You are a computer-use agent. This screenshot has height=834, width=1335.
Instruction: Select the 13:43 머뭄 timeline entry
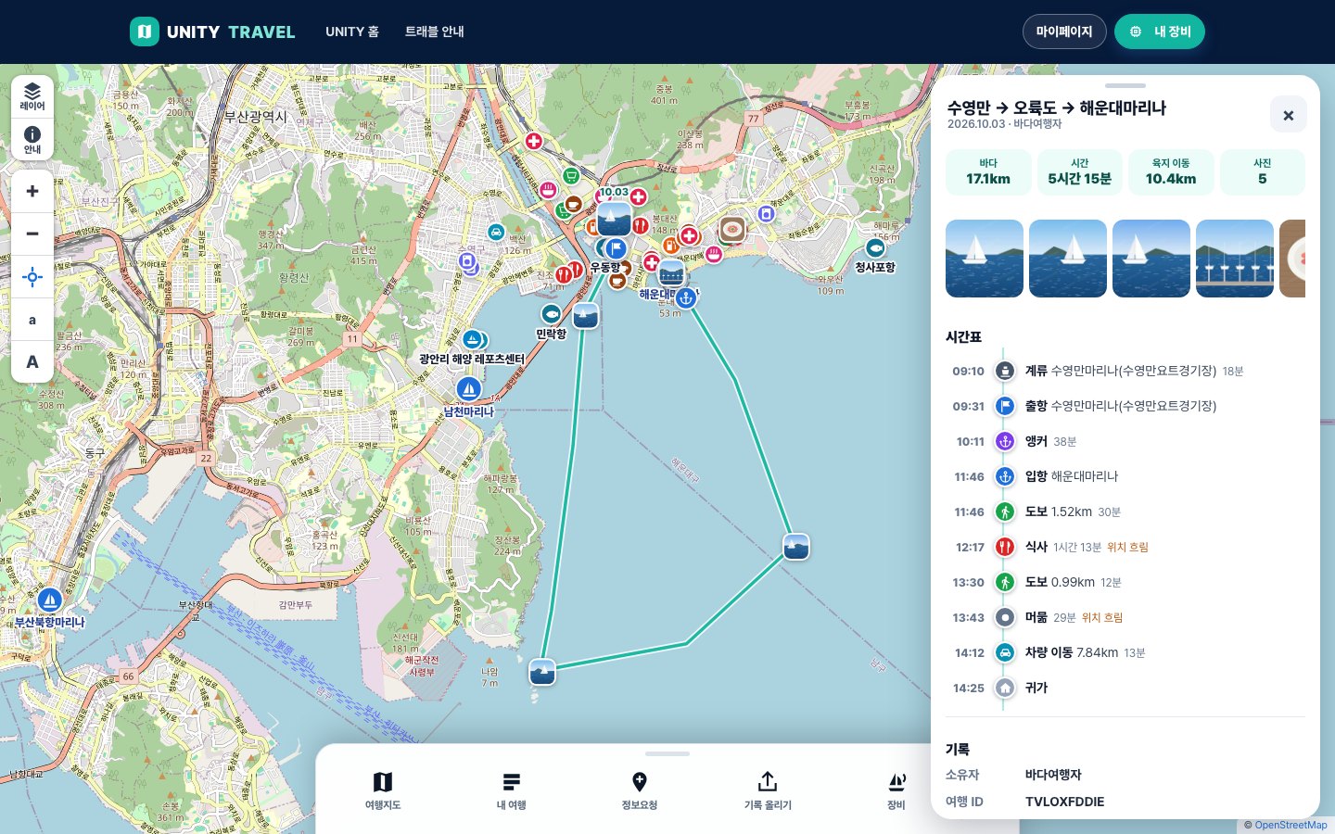(1125, 617)
